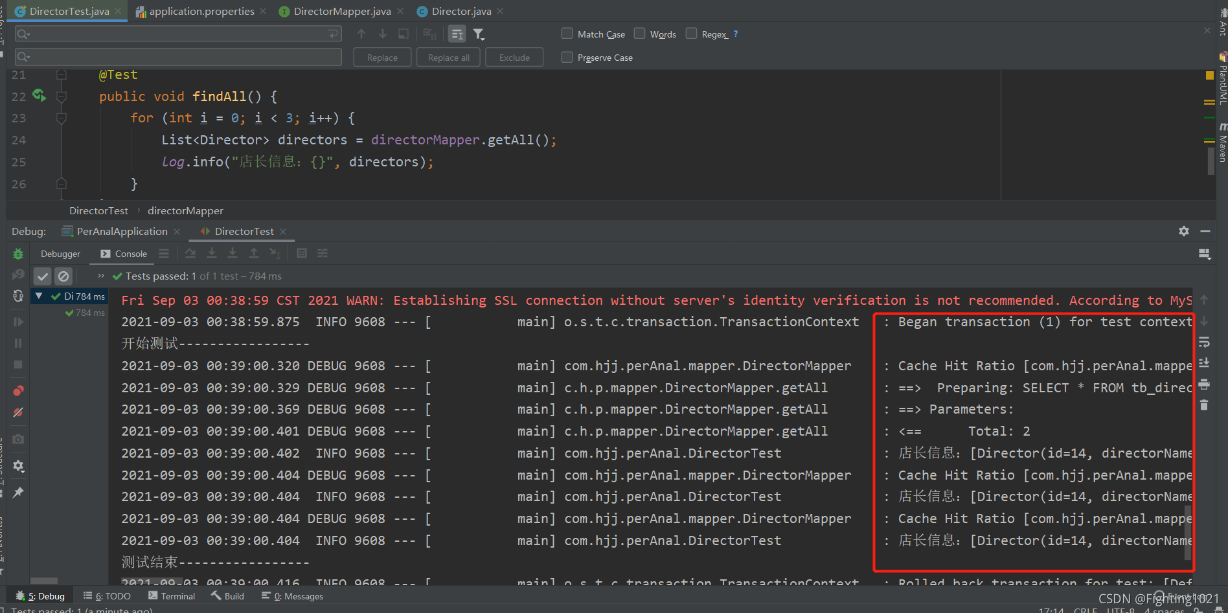Close the find and replace bar
The width and height of the screenshot is (1228, 613).
(x=1207, y=30)
